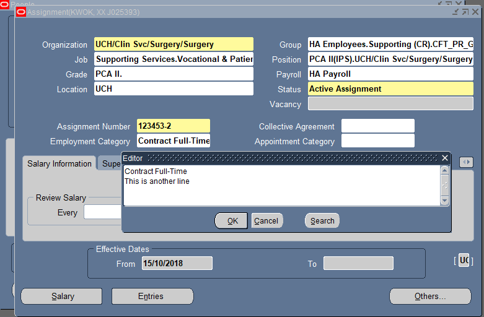This screenshot has width=484, height=317.
Task: Click the text 'This is another line'
Action: tap(157, 181)
